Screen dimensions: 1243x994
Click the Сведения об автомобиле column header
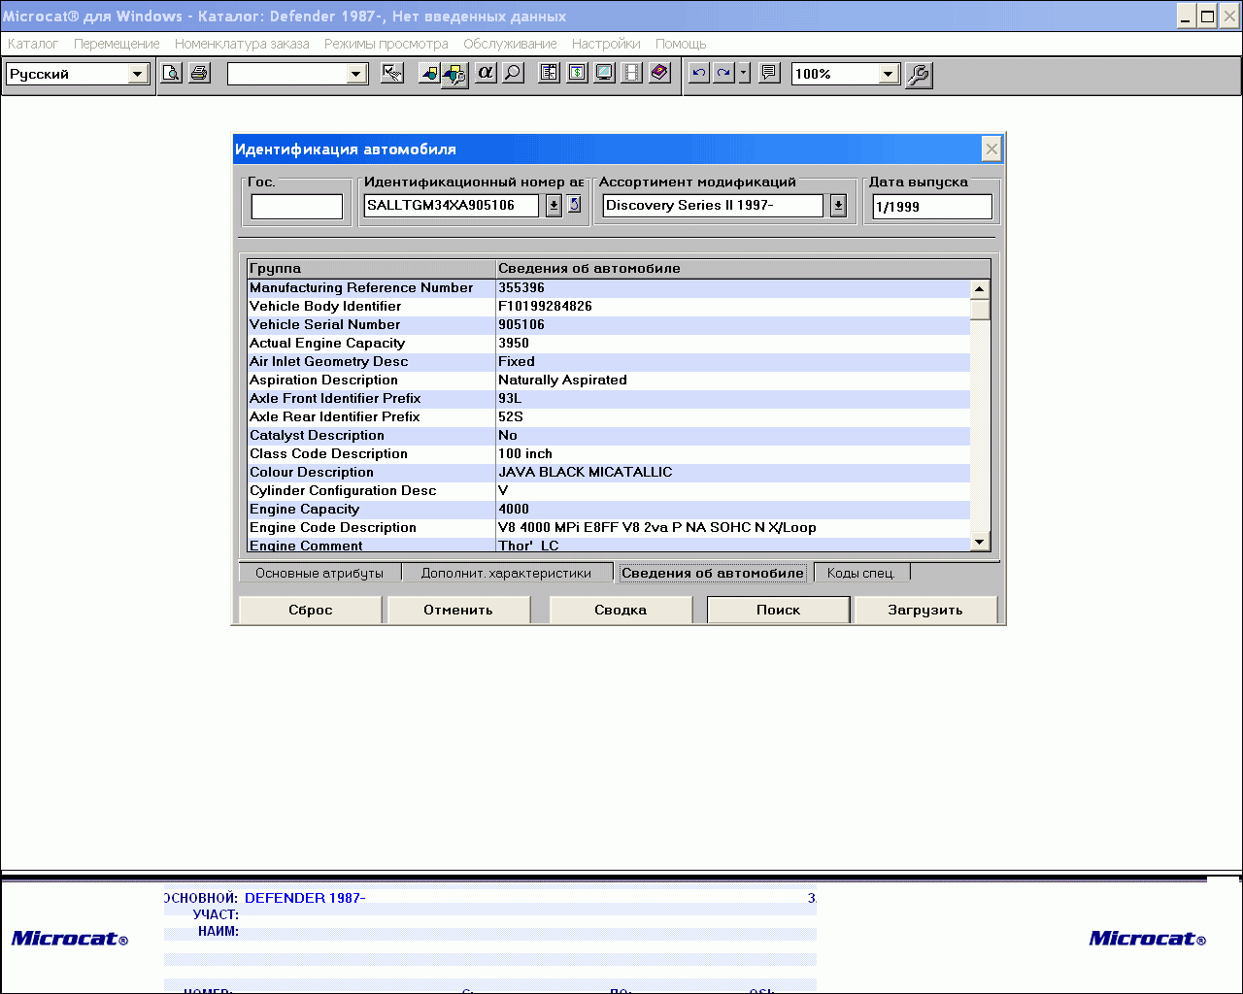[x=743, y=268]
